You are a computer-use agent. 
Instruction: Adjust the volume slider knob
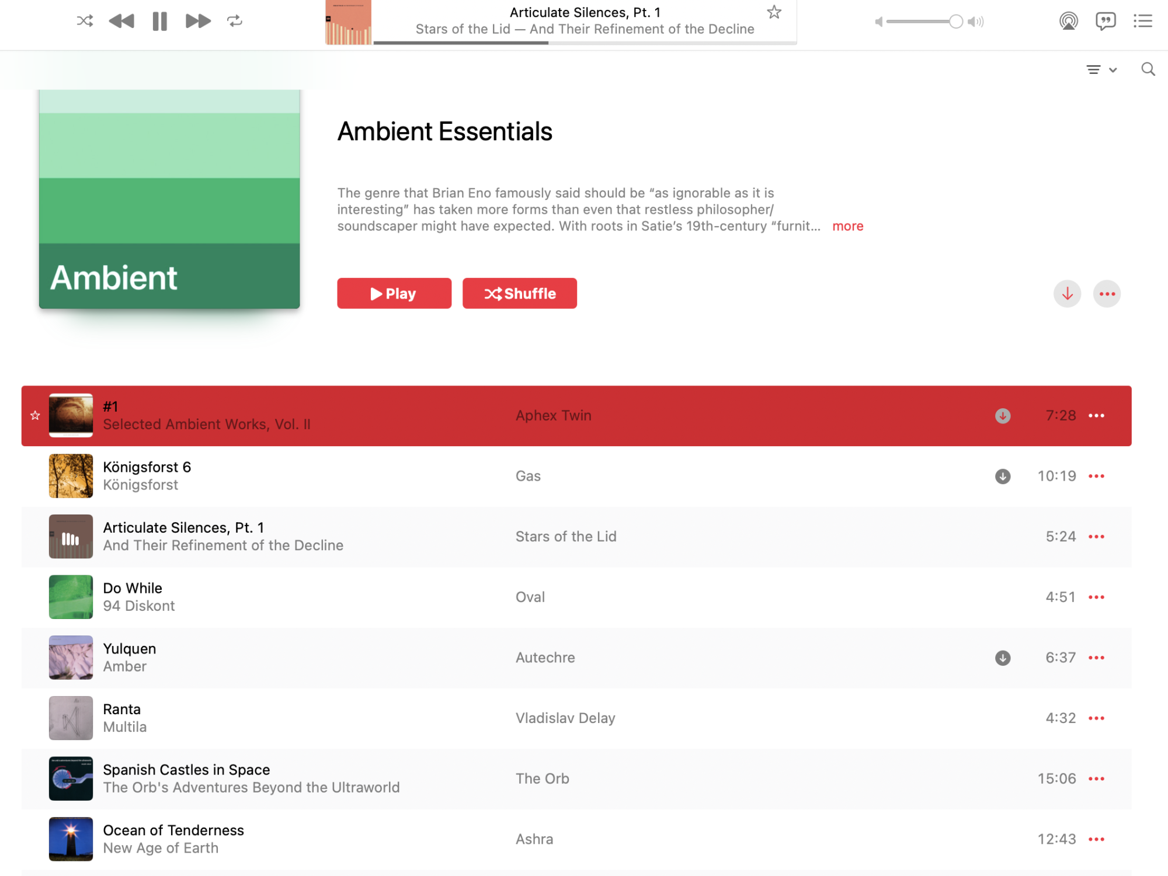[956, 22]
